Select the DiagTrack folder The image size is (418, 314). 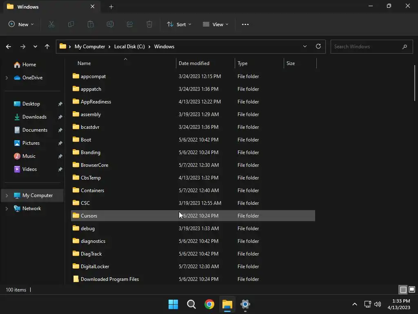[x=193, y=254]
